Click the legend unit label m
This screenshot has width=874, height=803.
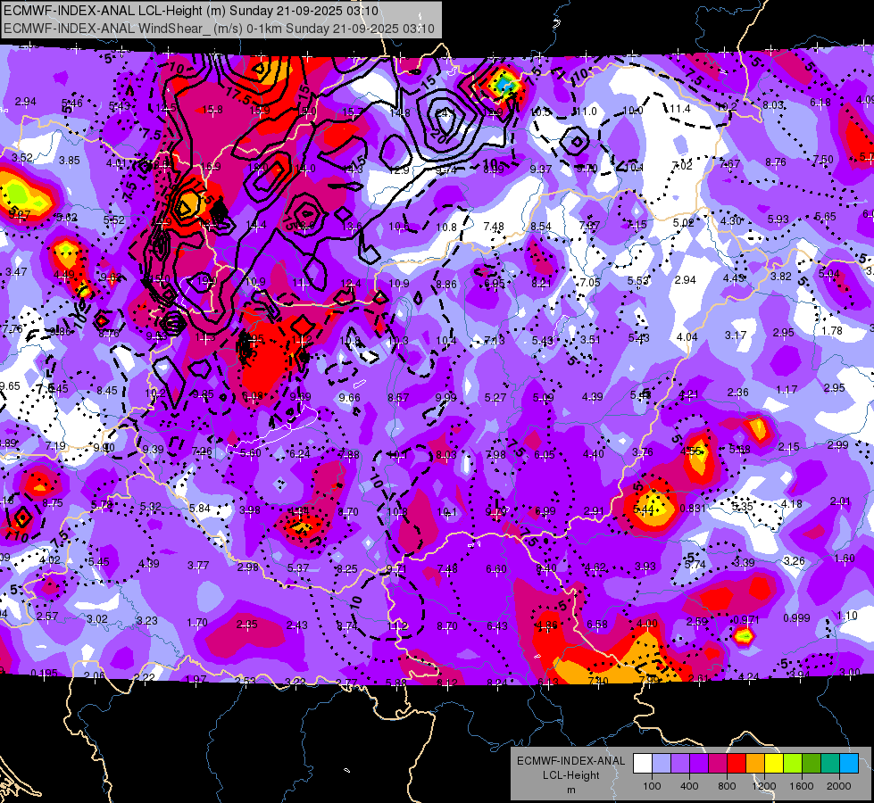(570, 791)
